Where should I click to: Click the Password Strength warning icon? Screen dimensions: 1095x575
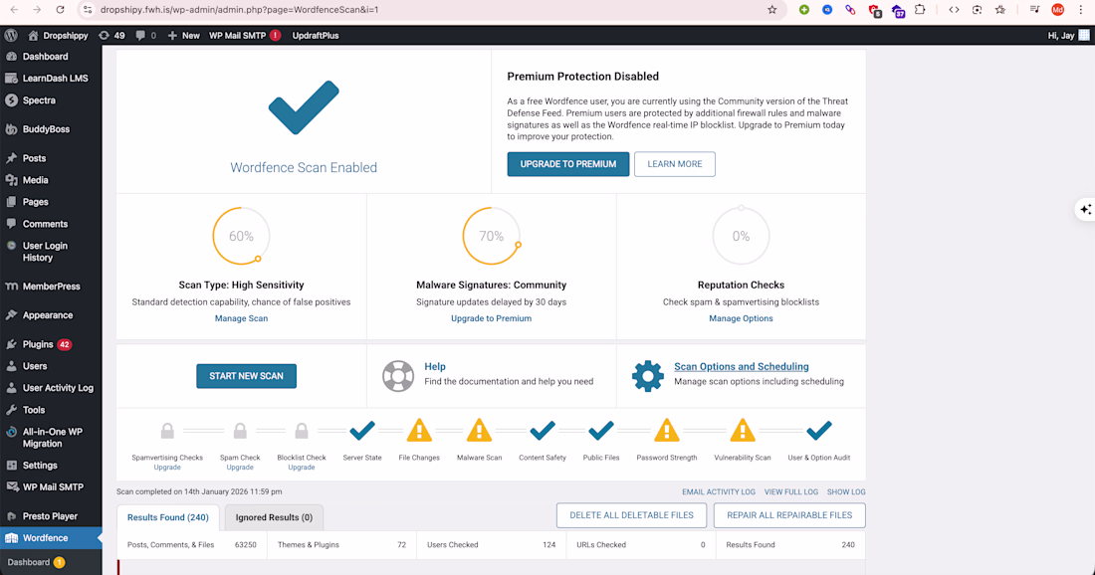[x=667, y=431]
